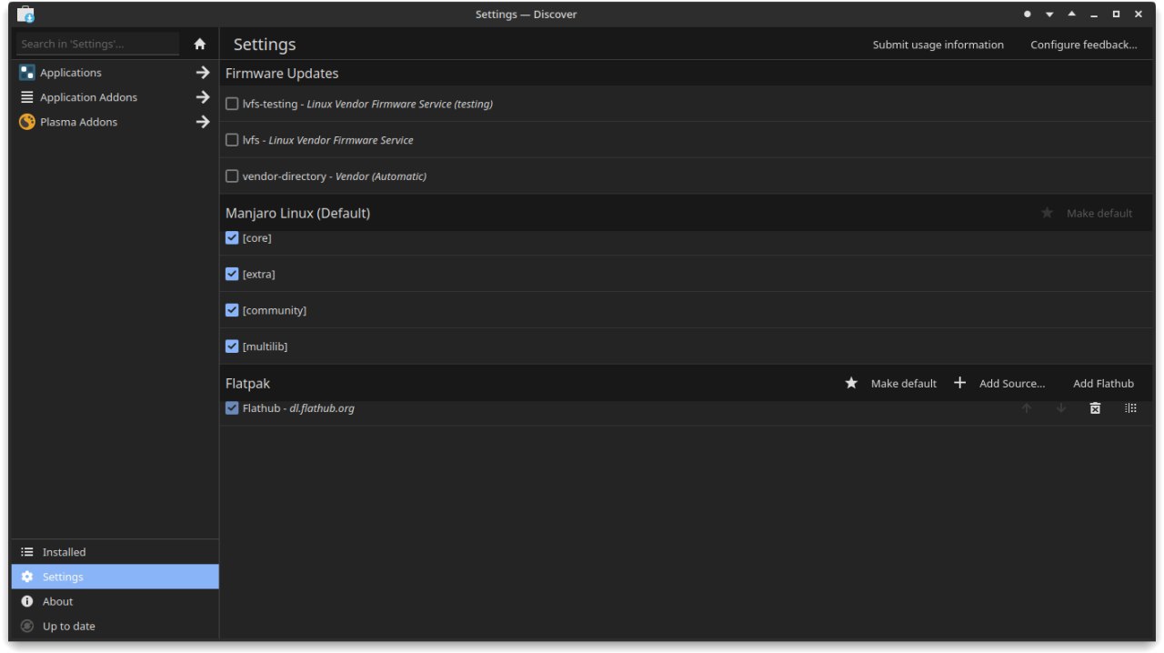Click the star icon in Flatpak header
The image size is (1164, 653).
click(851, 383)
